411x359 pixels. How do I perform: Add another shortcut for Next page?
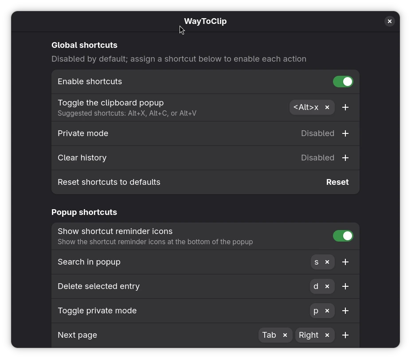coord(345,335)
